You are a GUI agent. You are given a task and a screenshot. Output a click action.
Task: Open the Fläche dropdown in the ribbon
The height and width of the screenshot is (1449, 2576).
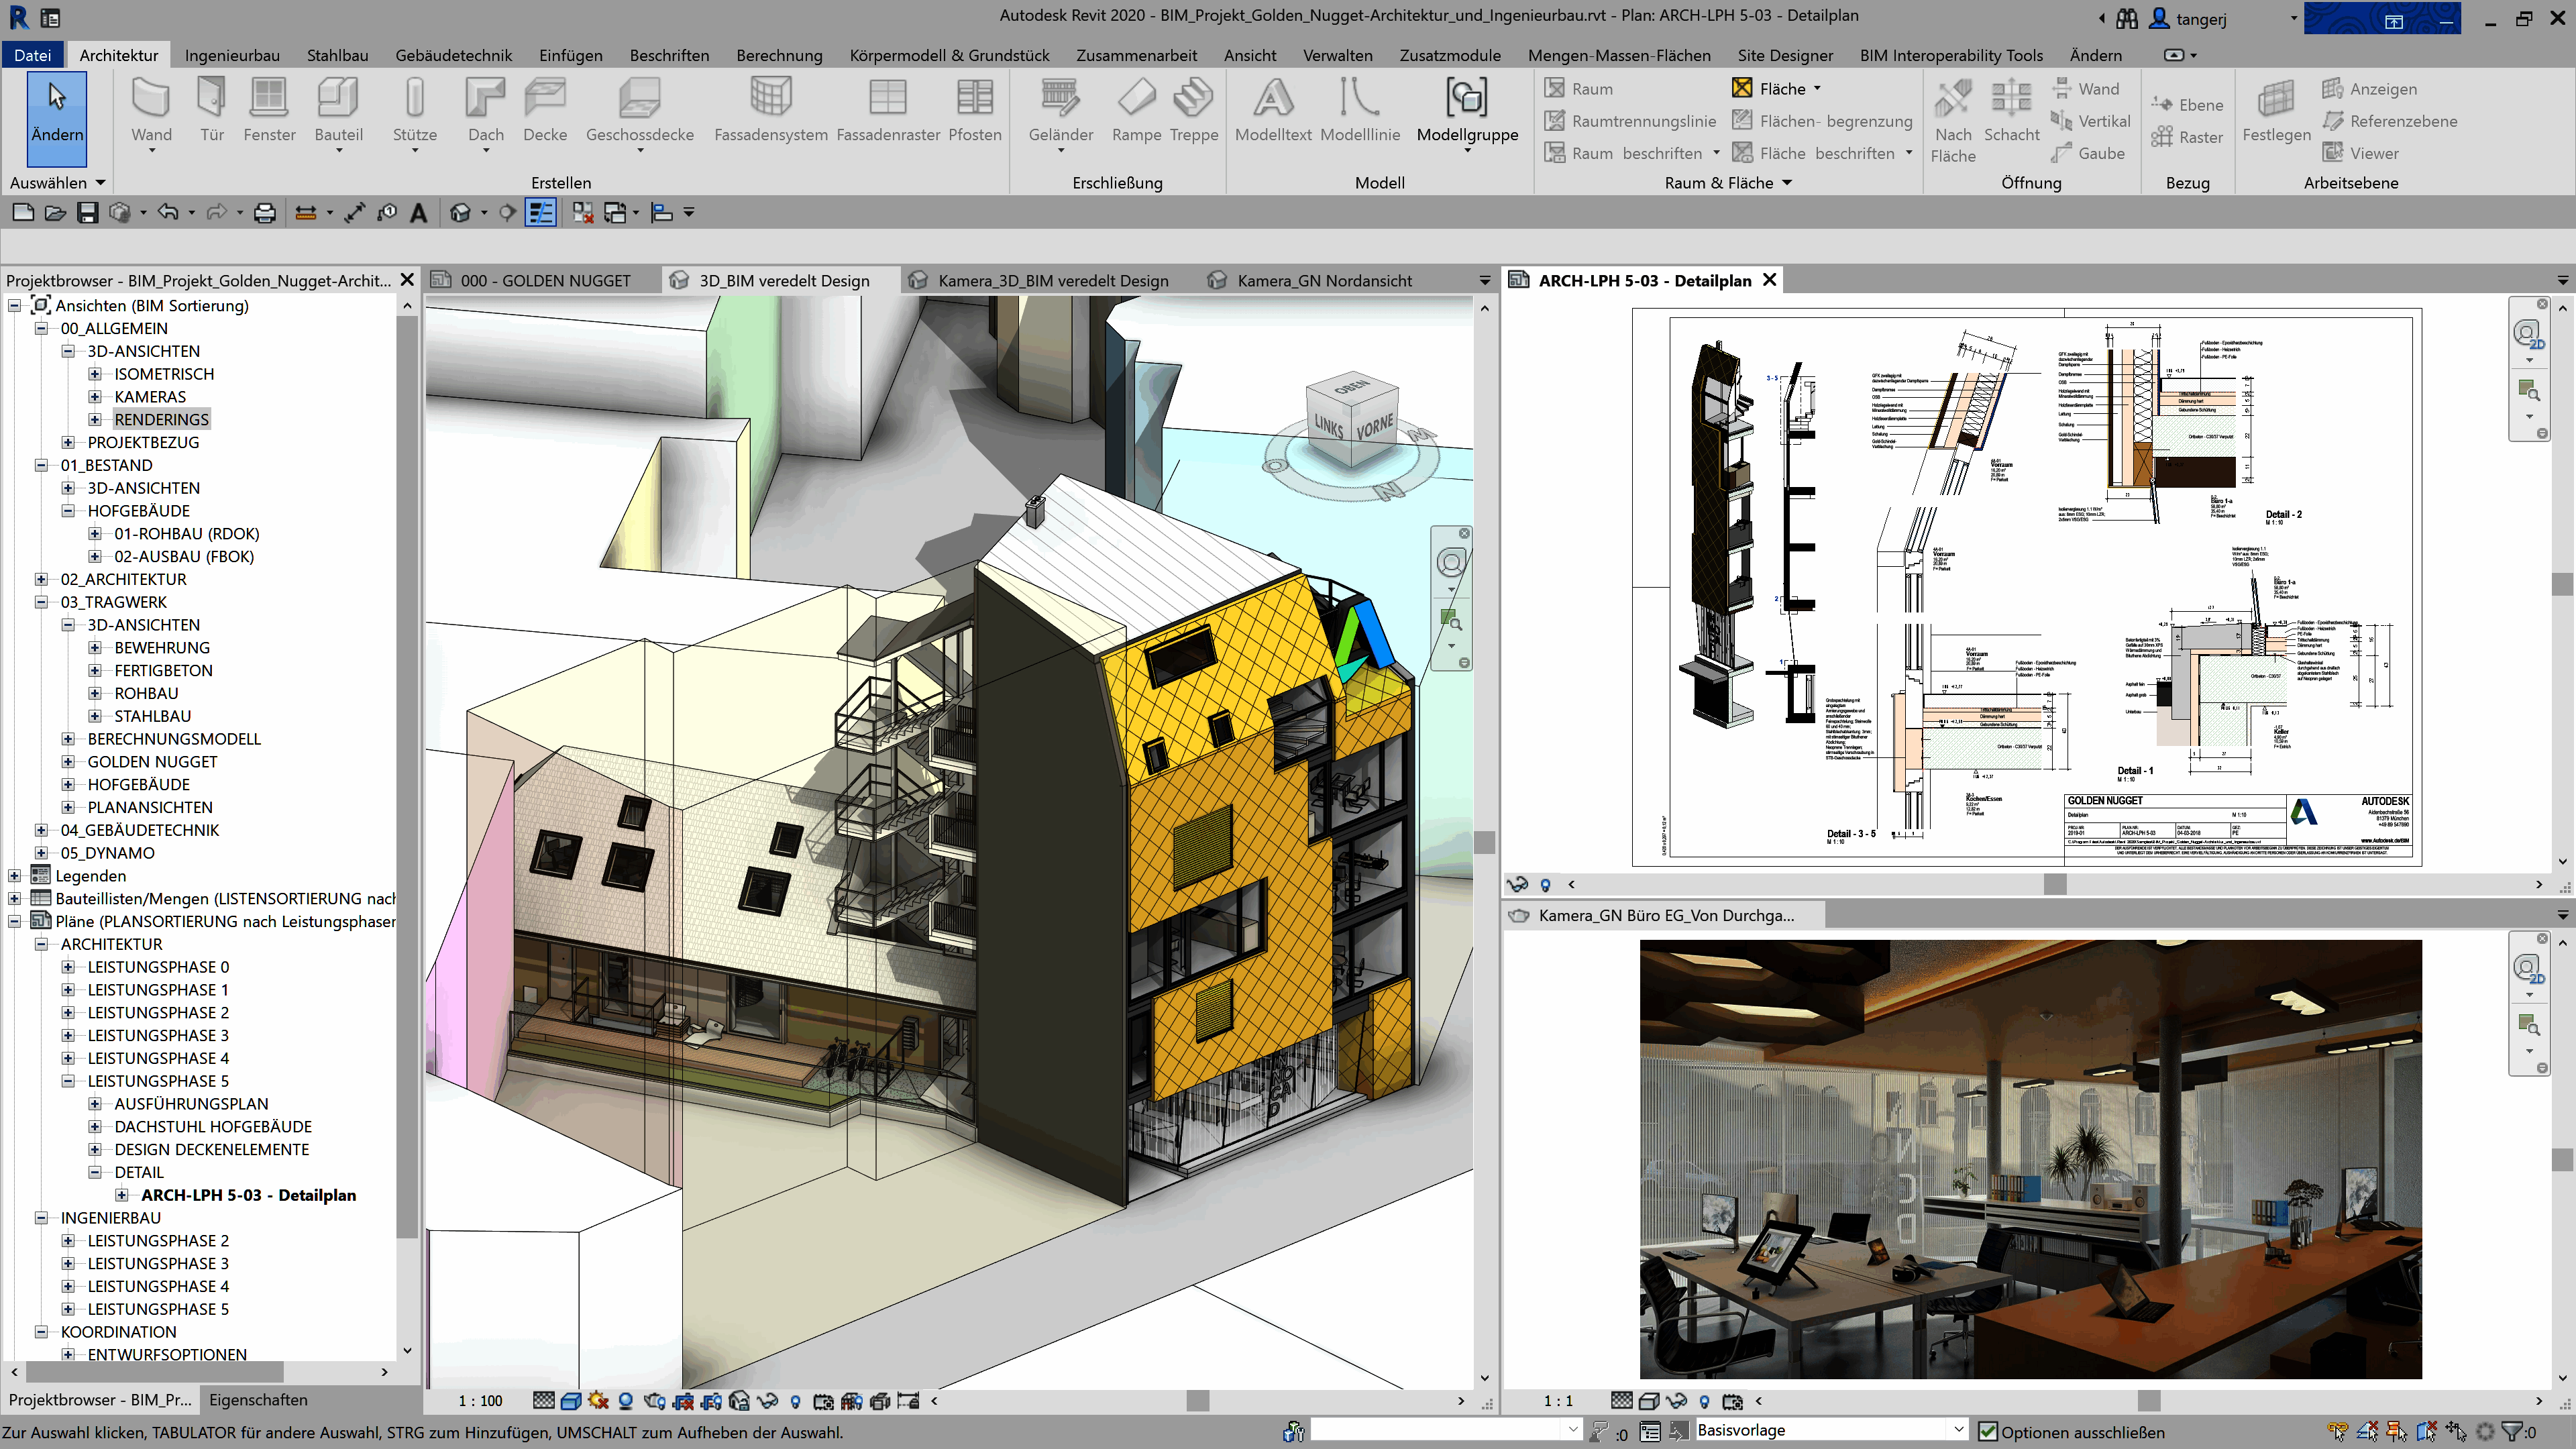pyautogui.click(x=1818, y=88)
